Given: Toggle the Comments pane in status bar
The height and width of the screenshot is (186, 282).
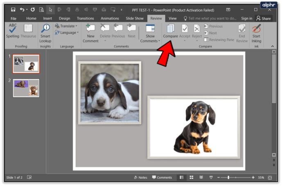Looking at the screenshot, I should [162, 178].
